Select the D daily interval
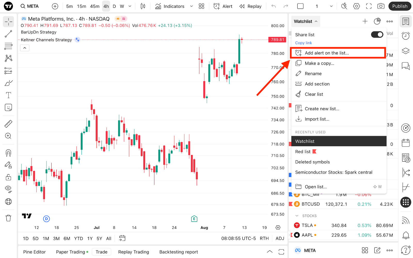 pos(114,6)
